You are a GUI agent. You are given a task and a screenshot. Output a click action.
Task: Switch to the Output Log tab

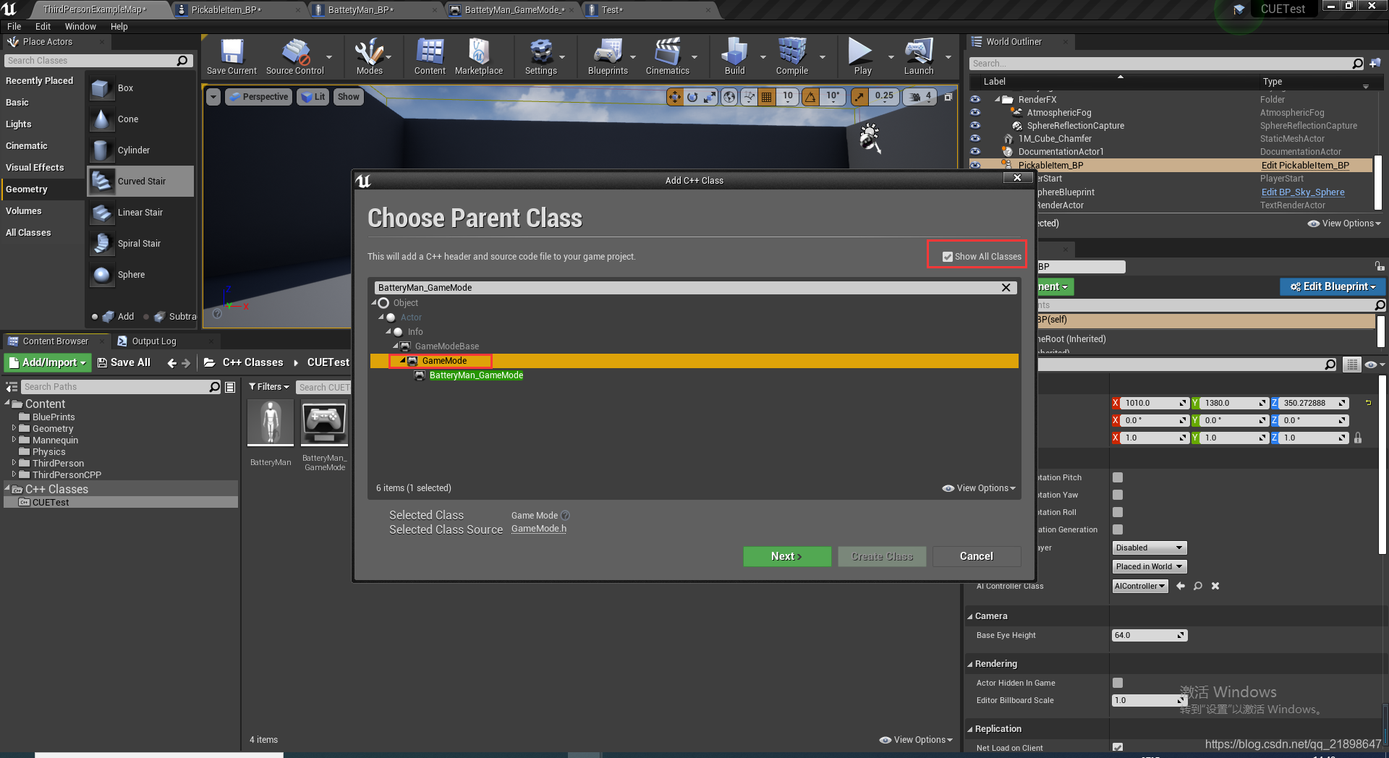tap(154, 341)
